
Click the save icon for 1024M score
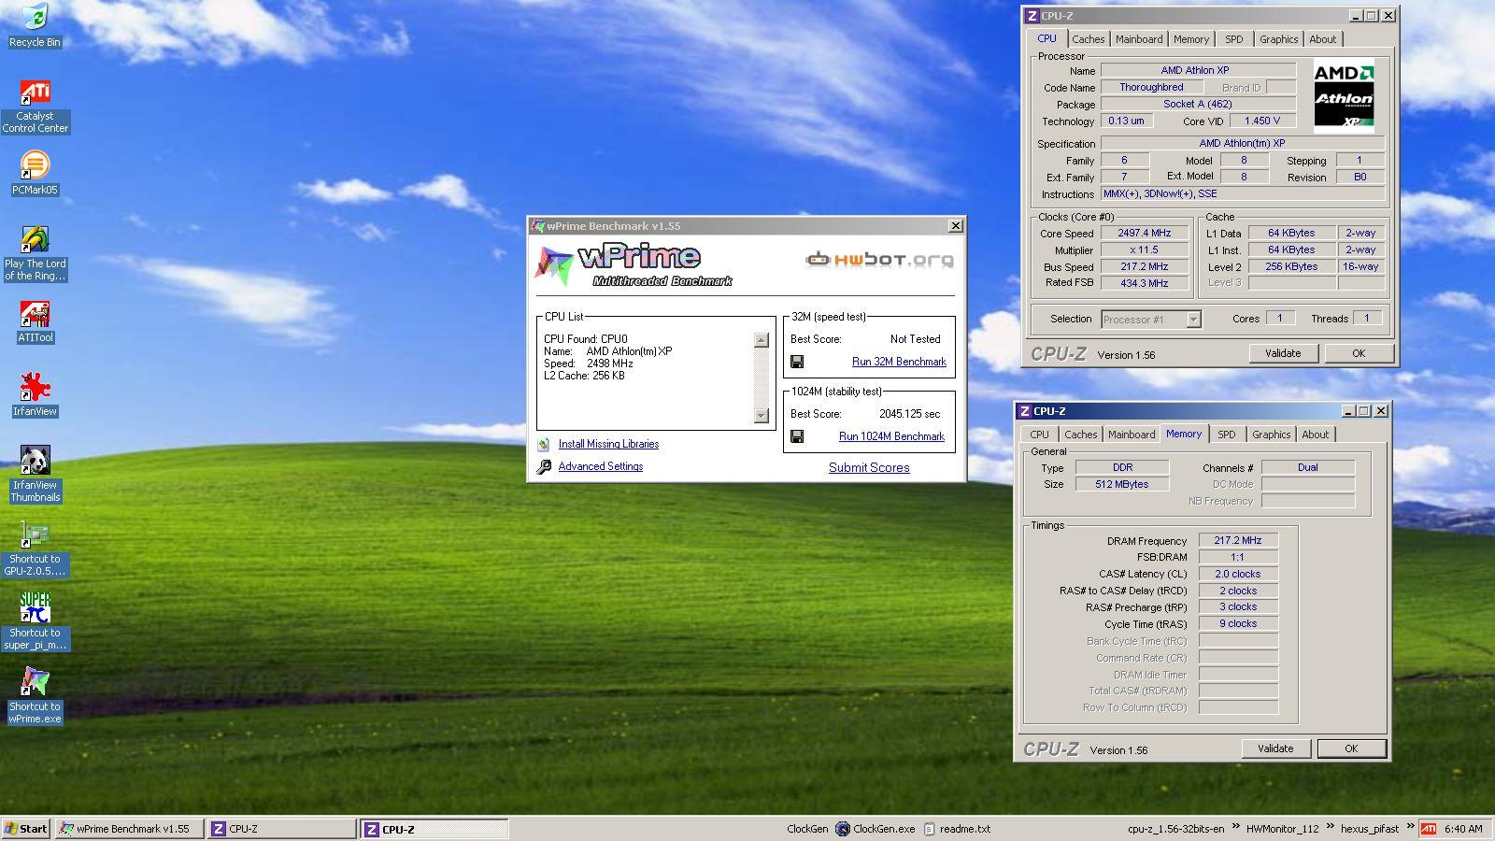tap(797, 436)
